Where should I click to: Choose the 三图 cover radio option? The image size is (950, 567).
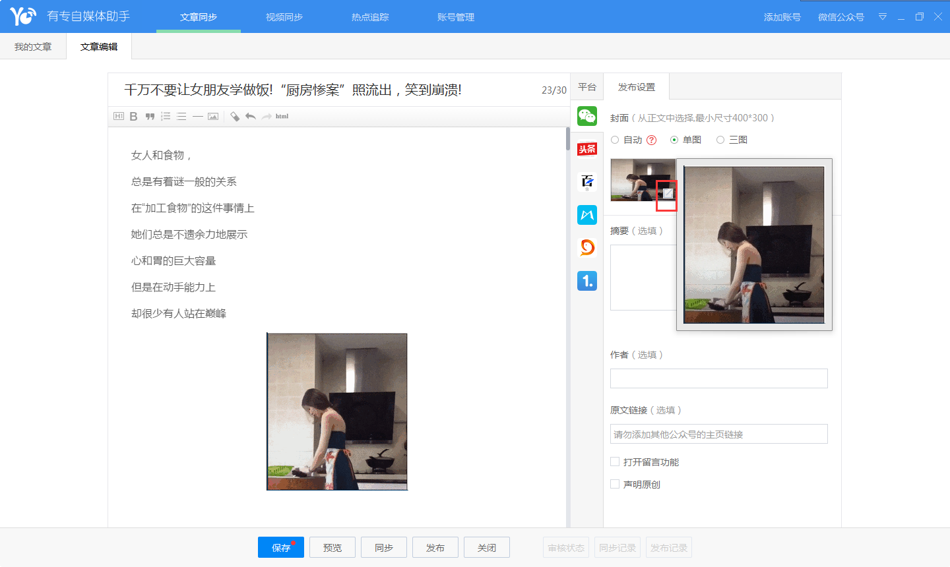(x=720, y=140)
